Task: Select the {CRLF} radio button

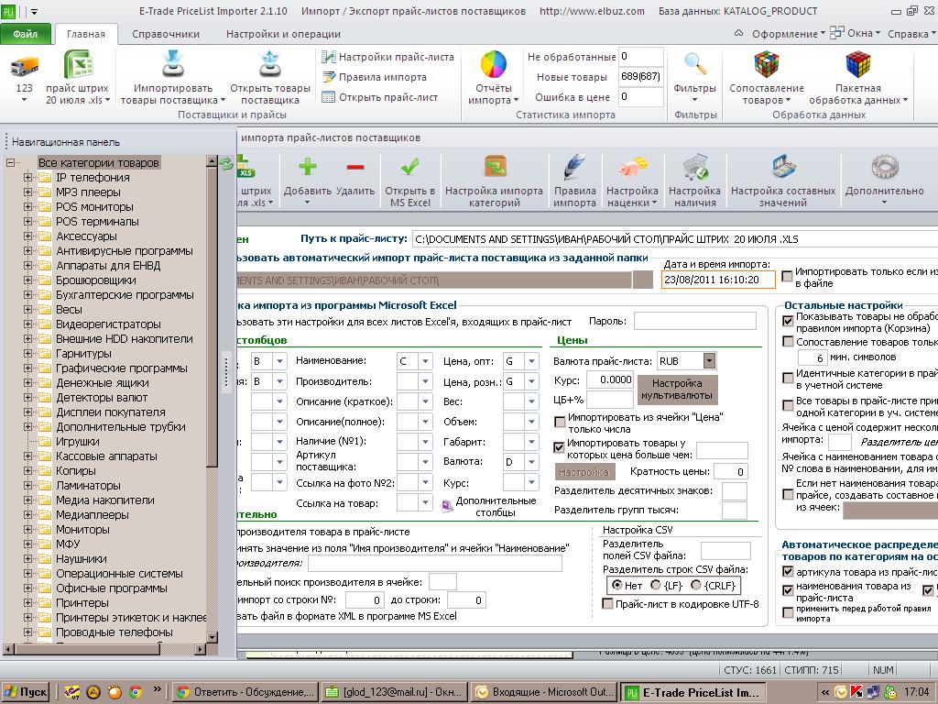Action: [695, 585]
